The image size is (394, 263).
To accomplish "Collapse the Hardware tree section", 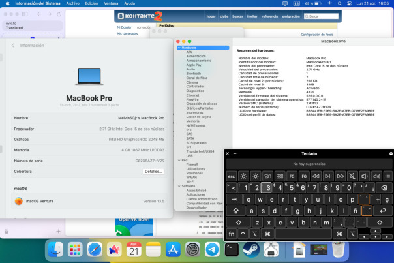I will coord(177,48).
